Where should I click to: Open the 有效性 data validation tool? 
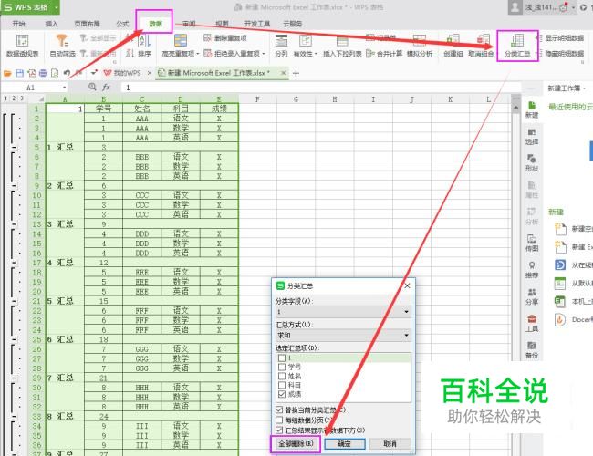(x=306, y=46)
